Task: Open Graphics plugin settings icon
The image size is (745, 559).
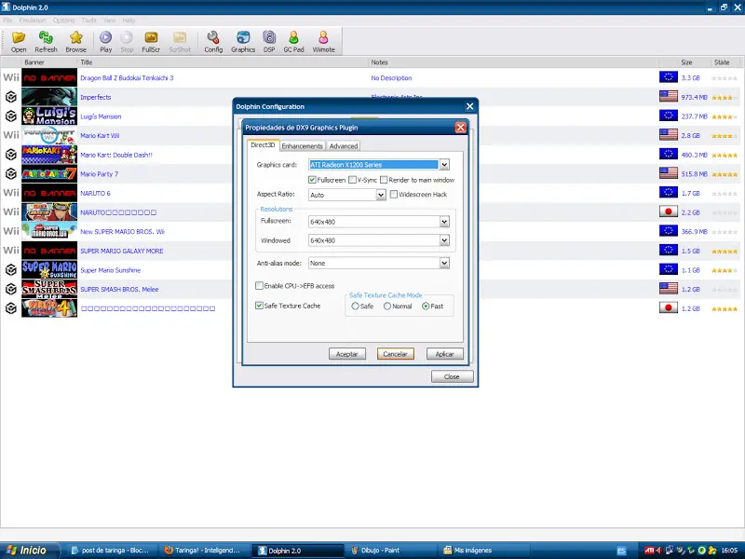Action: 243,41
